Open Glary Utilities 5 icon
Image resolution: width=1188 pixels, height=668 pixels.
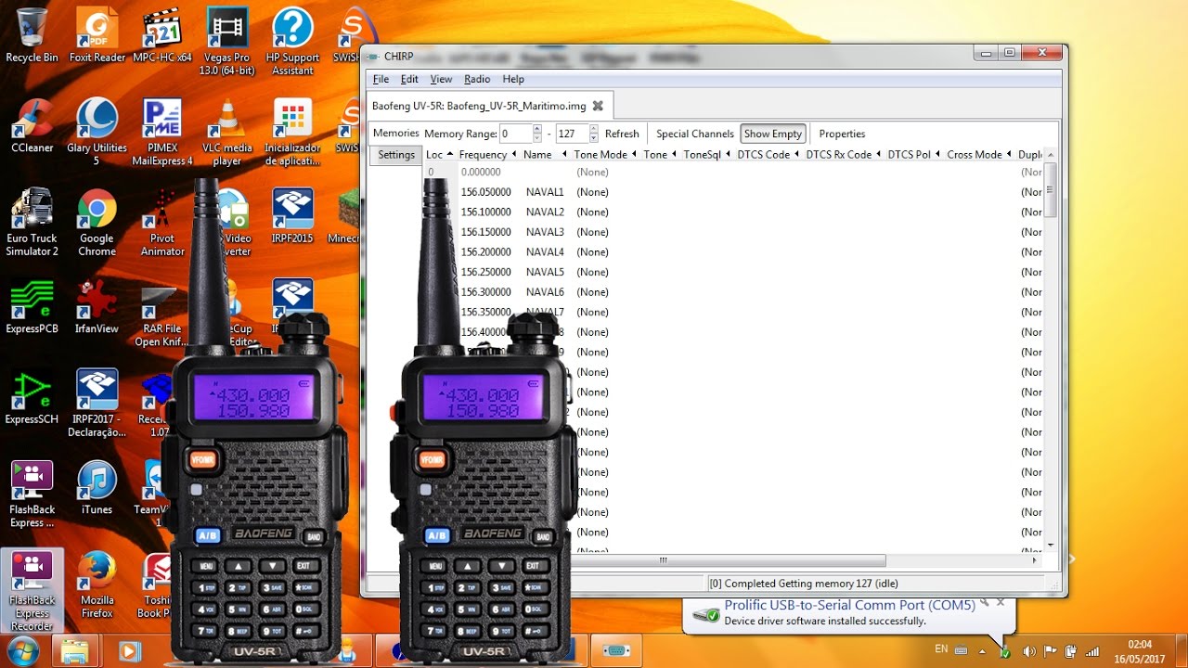[x=97, y=132]
